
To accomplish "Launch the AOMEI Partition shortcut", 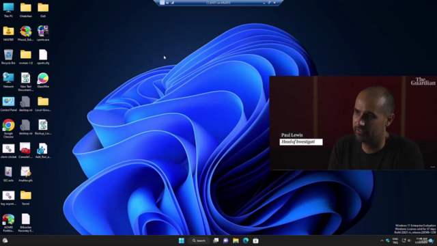I will point(8,223).
